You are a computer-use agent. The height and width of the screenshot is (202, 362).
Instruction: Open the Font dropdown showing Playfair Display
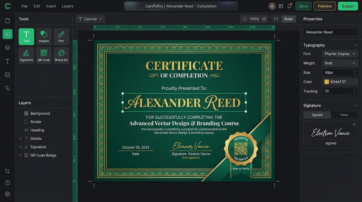pos(340,54)
